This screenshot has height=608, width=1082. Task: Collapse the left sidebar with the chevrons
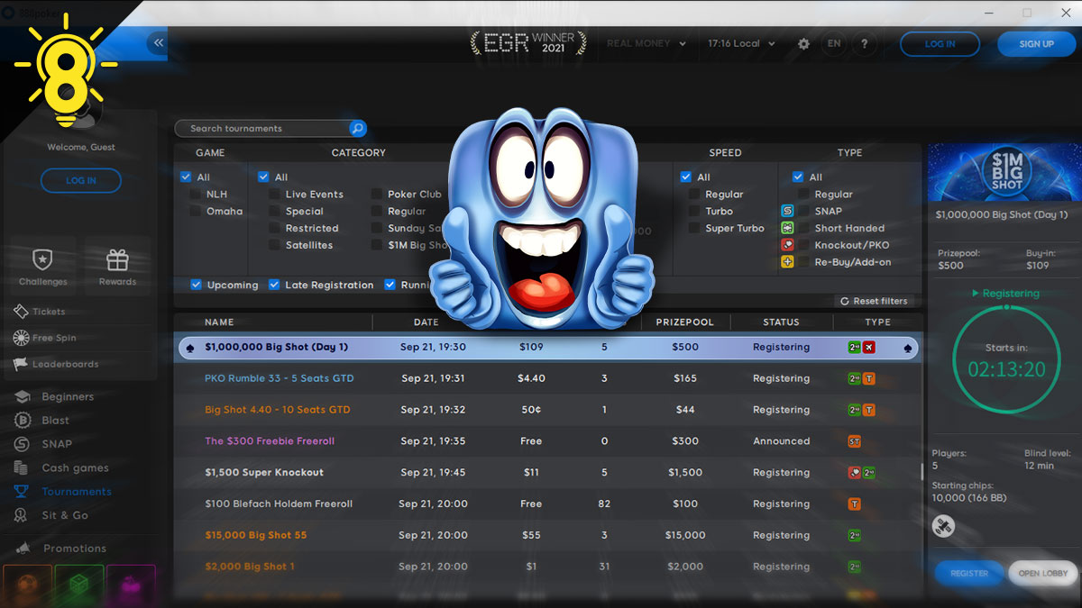tap(158, 42)
